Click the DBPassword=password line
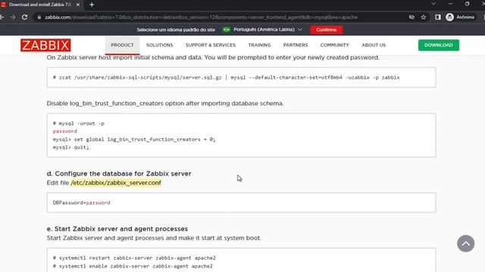 coord(81,202)
